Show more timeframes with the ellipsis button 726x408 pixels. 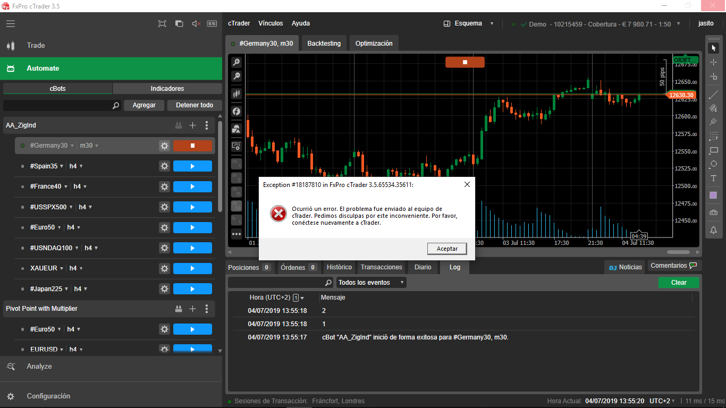(x=237, y=234)
